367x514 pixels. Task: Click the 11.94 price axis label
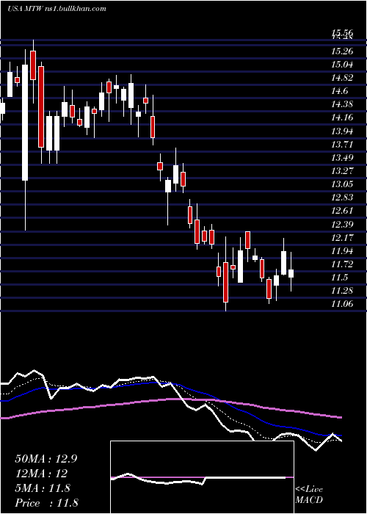click(x=342, y=251)
